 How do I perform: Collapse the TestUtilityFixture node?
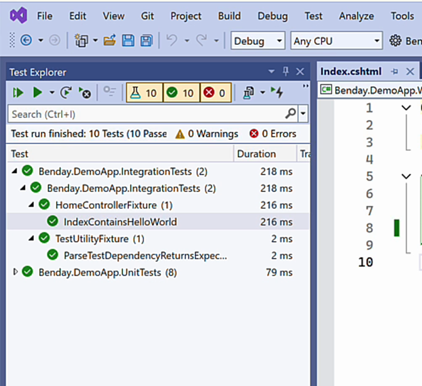pos(31,238)
